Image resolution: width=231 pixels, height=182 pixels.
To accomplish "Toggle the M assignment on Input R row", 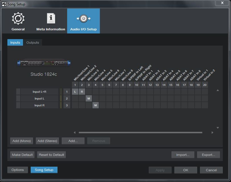I will pos(96,105).
